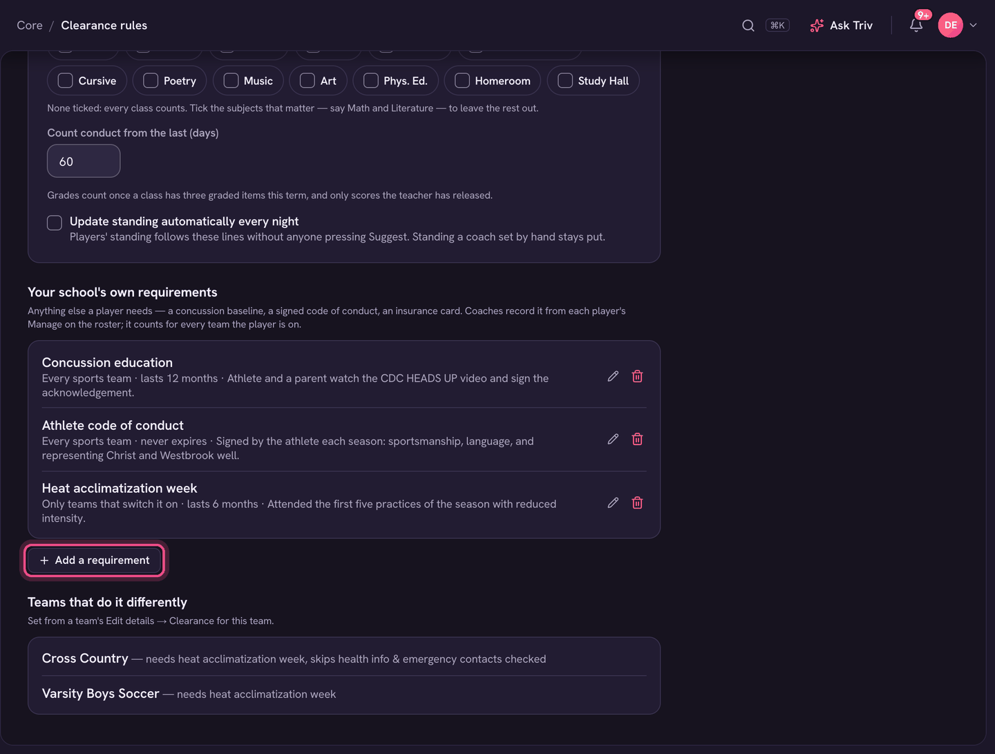Tick the Homeroom subject checkbox
Viewport: 995px width, 754px height.
[x=462, y=81]
